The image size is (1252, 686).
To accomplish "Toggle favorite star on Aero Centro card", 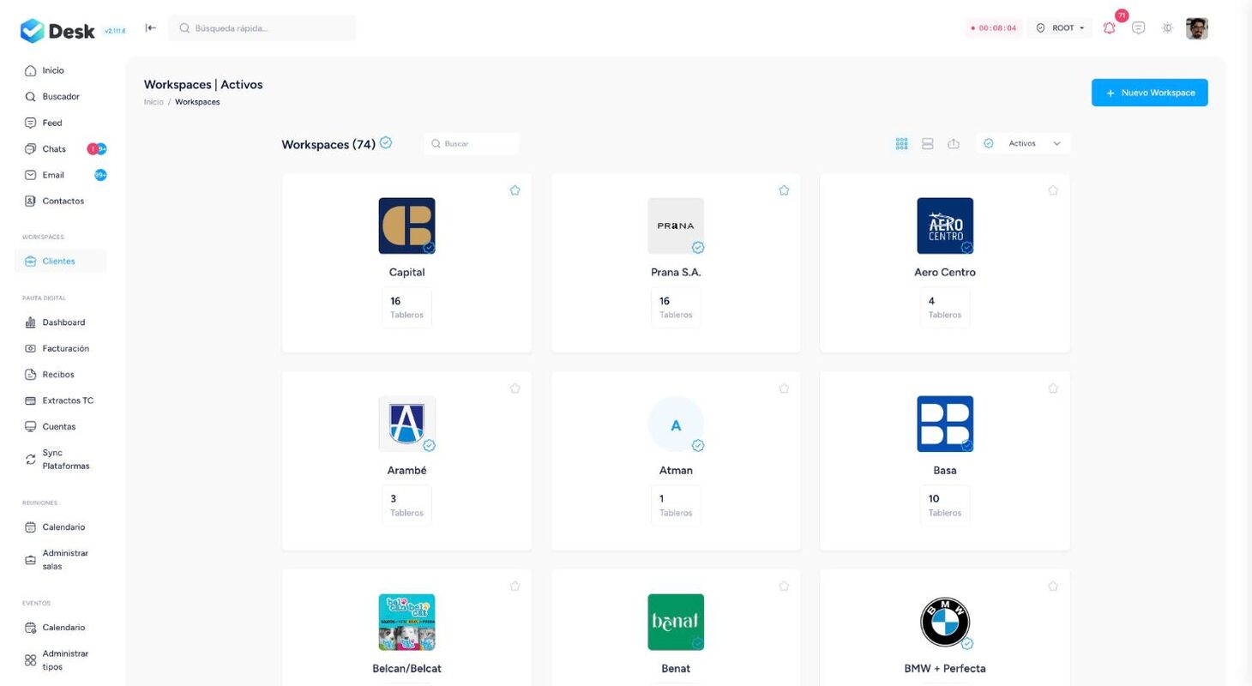I will (1053, 190).
